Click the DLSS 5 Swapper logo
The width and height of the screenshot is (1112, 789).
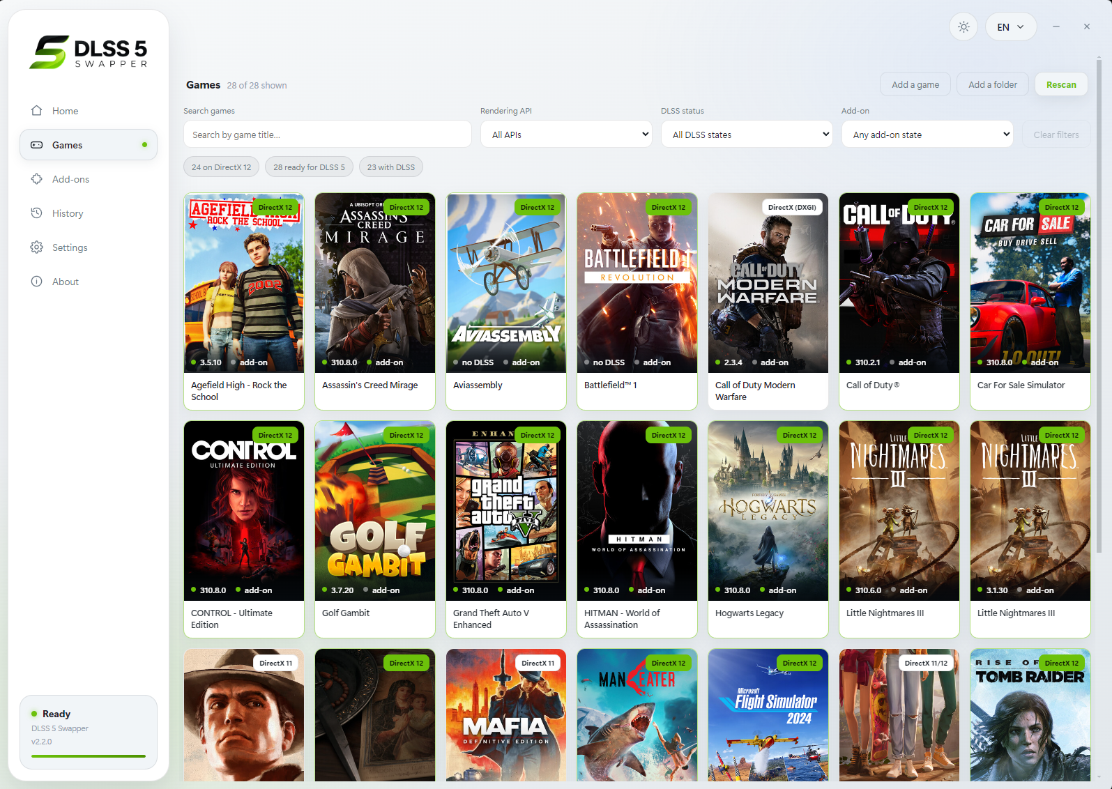pyautogui.click(x=89, y=52)
